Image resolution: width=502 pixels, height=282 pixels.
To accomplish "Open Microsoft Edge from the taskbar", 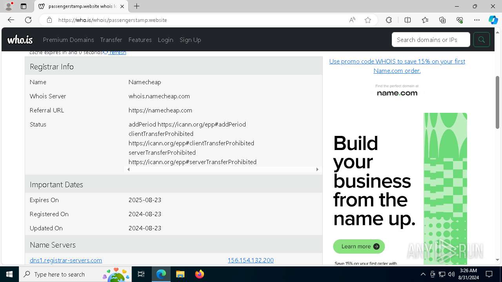I will tap(161, 274).
